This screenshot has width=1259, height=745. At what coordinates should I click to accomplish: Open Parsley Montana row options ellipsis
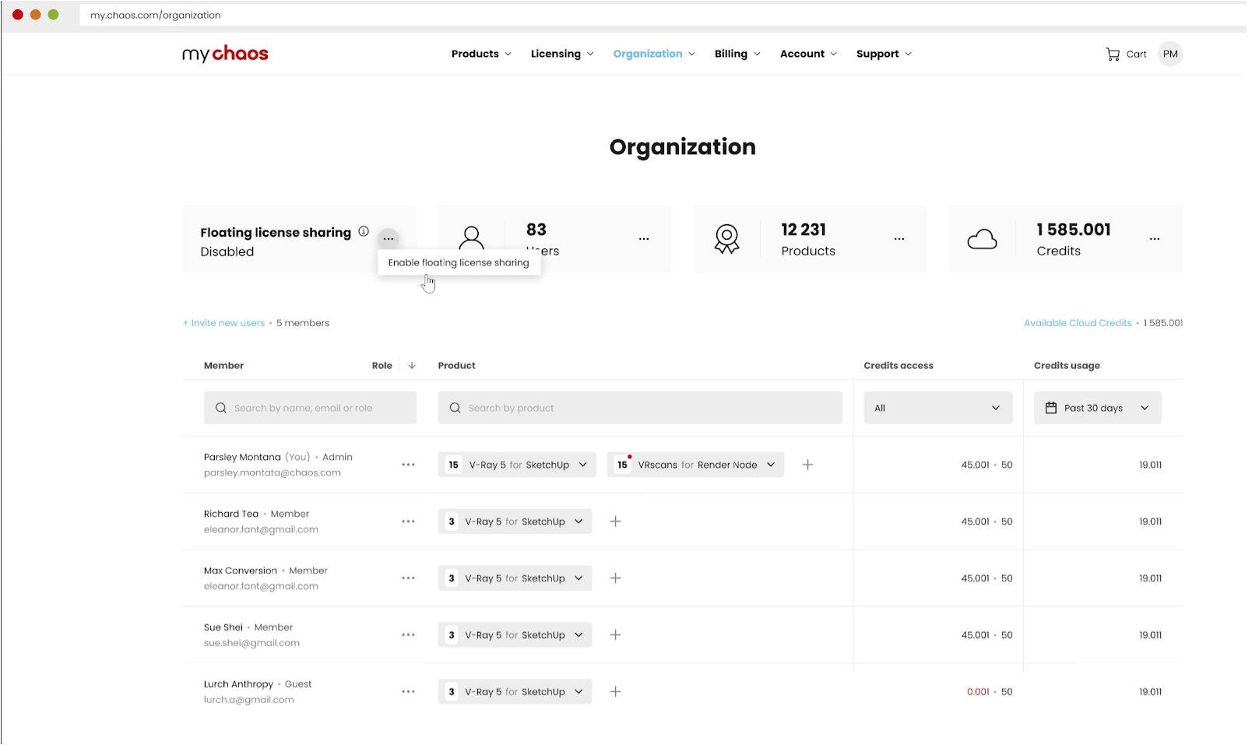(x=408, y=465)
